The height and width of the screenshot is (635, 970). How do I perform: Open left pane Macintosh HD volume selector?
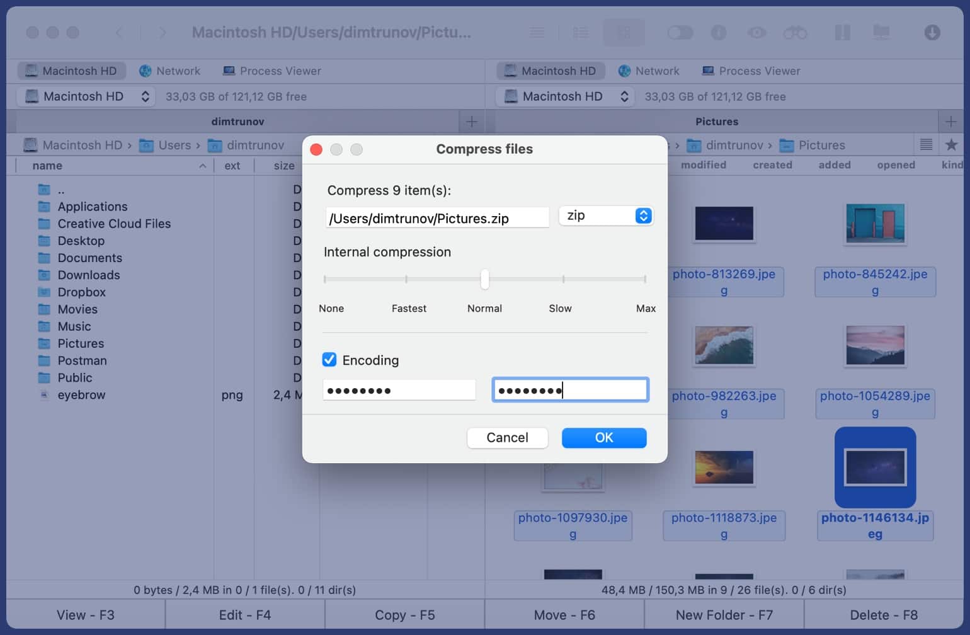pos(86,96)
